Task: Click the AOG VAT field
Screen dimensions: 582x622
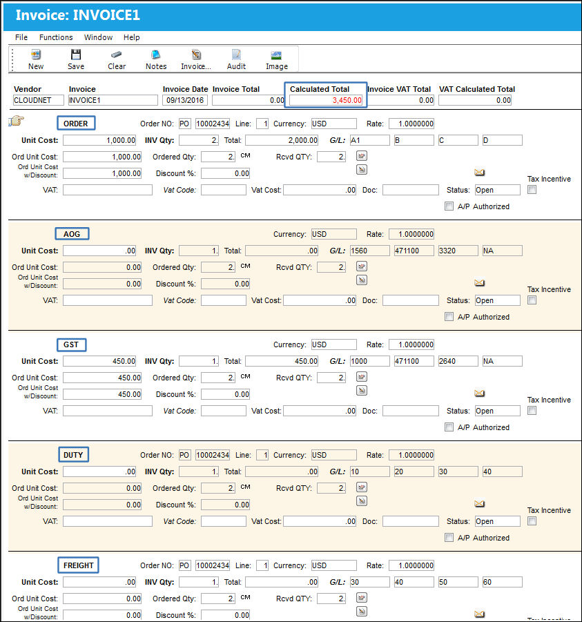Action: coord(108,300)
